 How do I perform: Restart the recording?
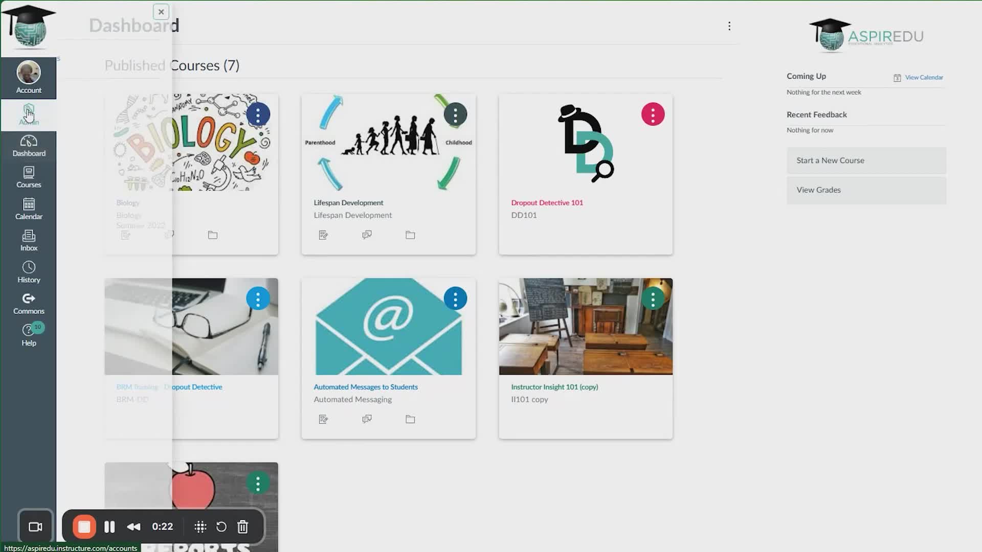pos(221,527)
